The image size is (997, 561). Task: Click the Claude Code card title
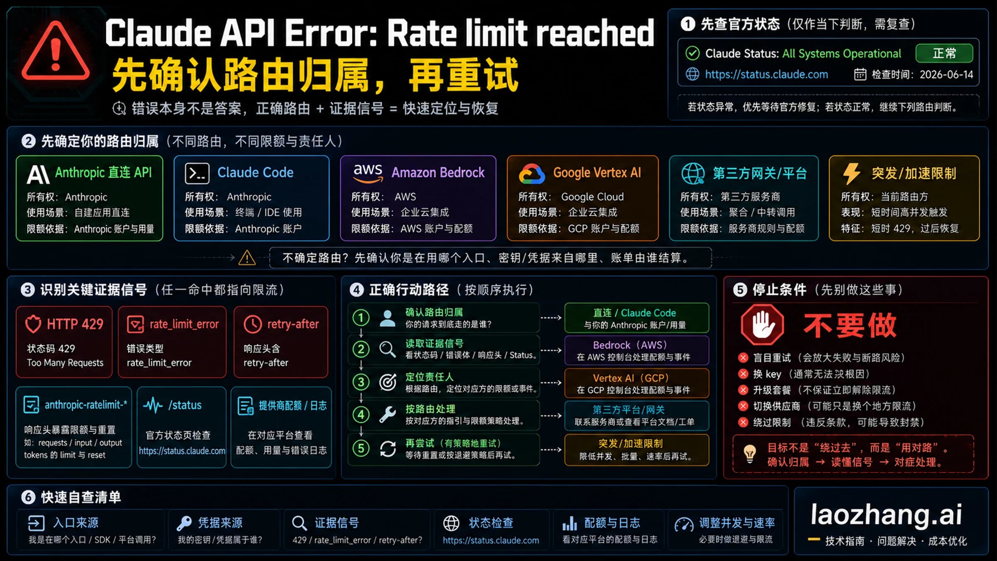point(255,172)
